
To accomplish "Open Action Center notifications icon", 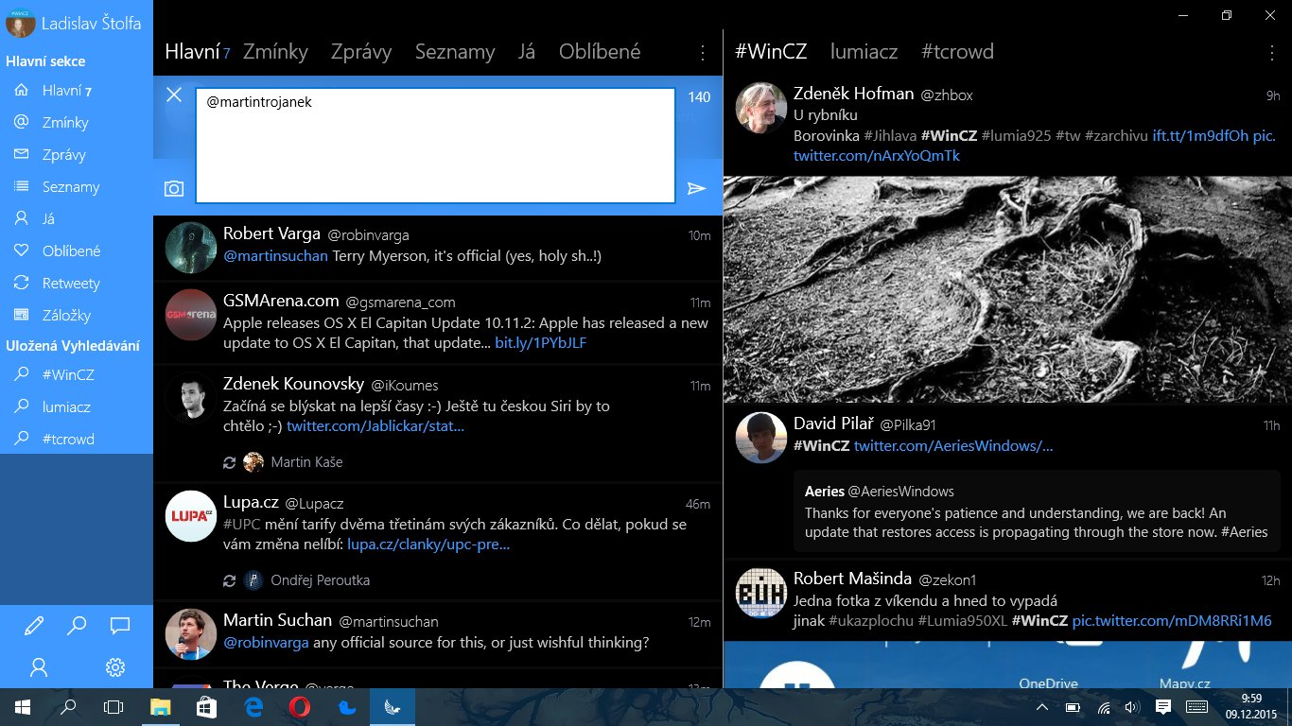I will click(x=1163, y=707).
